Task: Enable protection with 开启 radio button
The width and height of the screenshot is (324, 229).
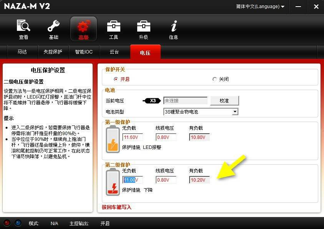Action: 116,79
